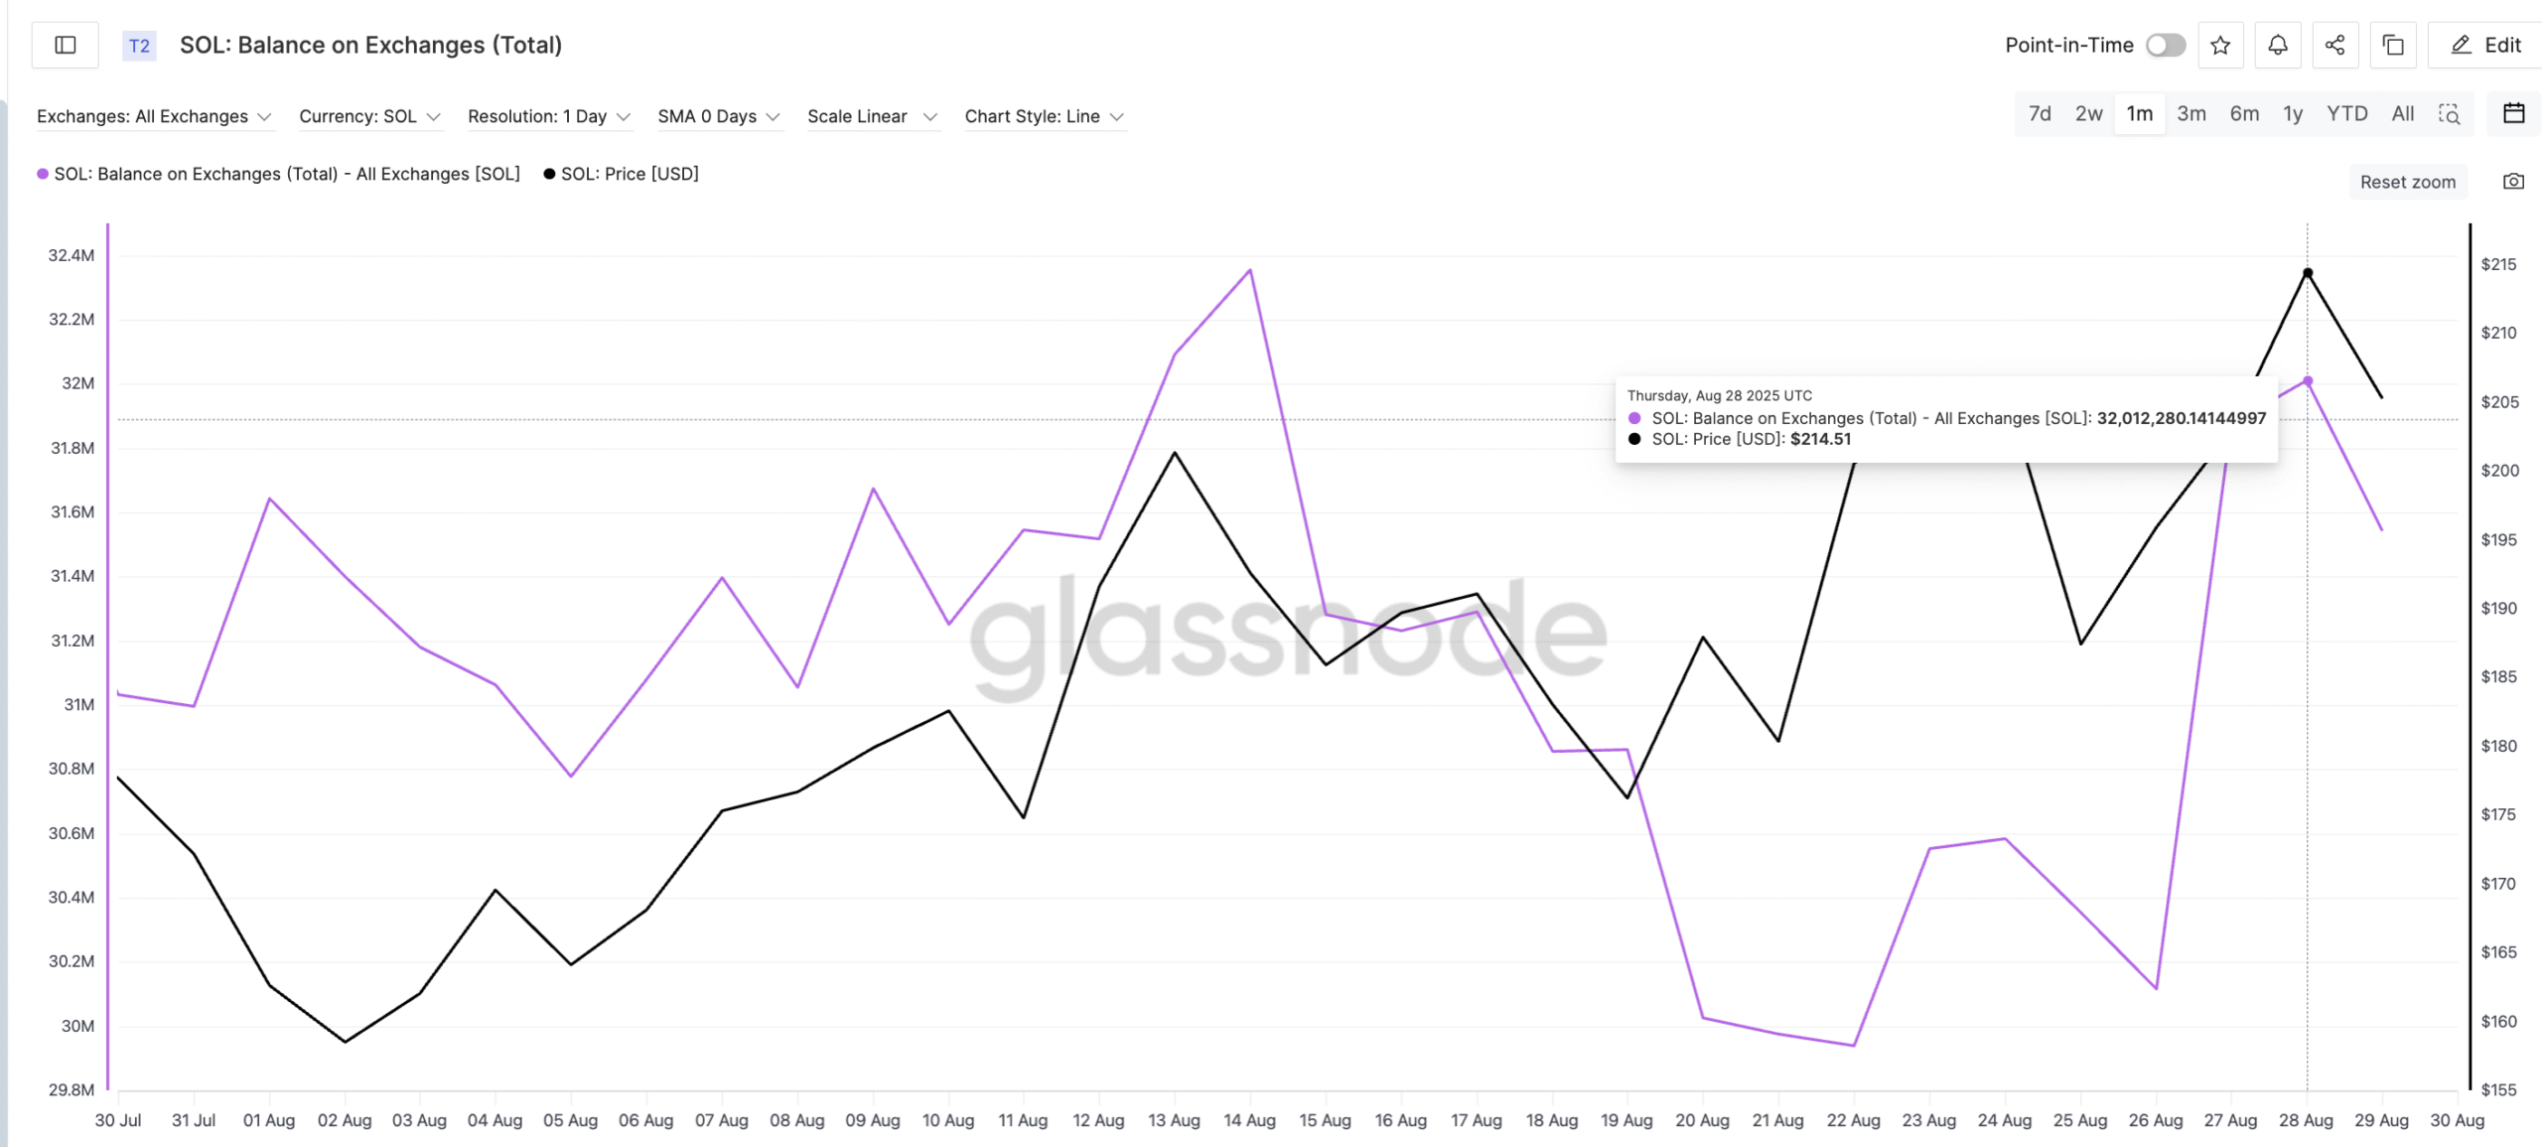Click the favorite star icon
Screen dimensions: 2542x1147
click(2221, 45)
